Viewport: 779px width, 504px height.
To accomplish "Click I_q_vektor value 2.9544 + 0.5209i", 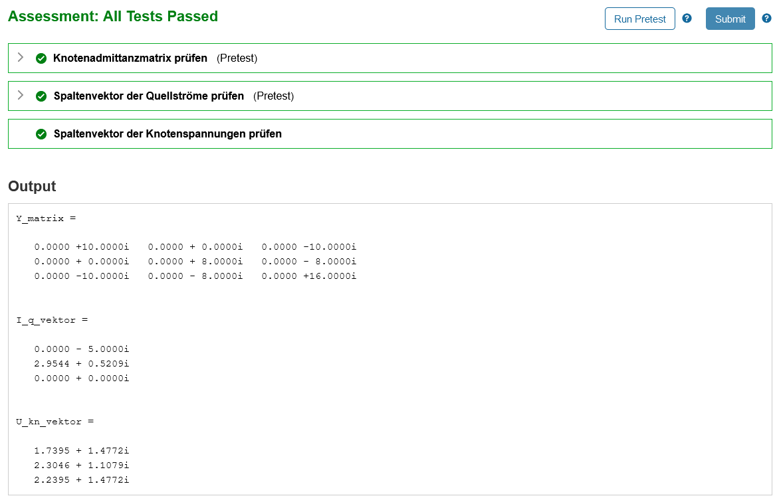I will [82, 363].
